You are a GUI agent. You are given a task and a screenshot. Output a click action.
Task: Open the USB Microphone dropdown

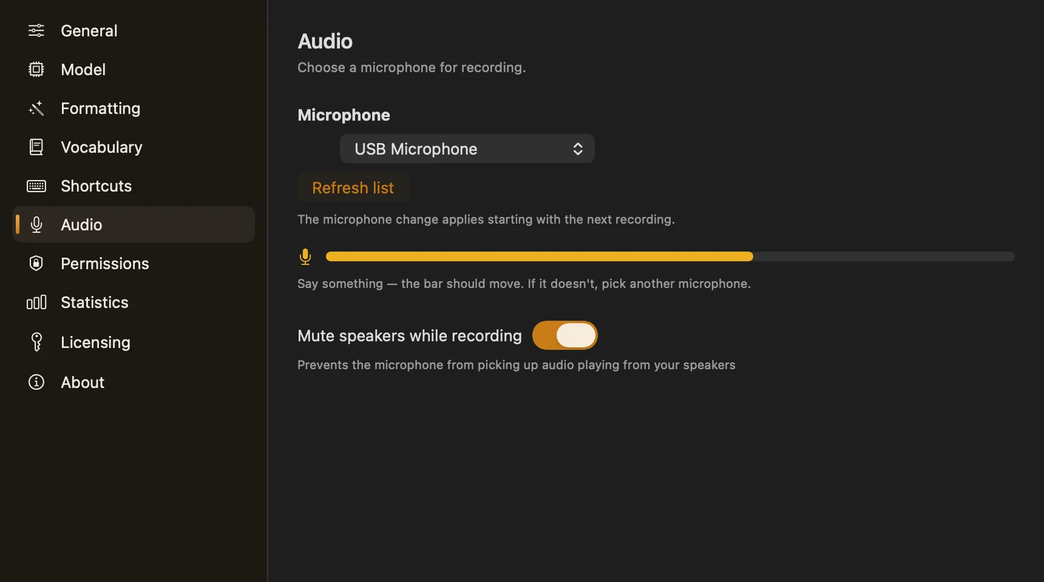467,149
